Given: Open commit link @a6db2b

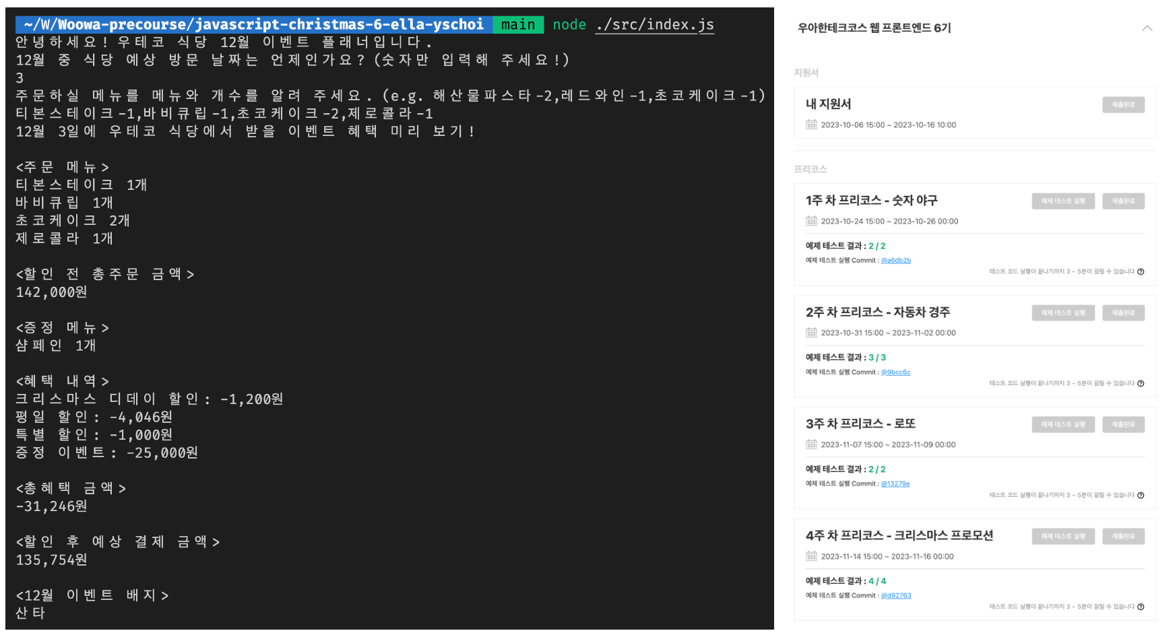Looking at the screenshot, I should (896, 261).
